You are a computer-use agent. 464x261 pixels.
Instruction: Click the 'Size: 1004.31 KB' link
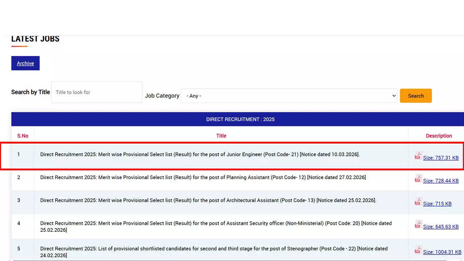click(442, 252)
